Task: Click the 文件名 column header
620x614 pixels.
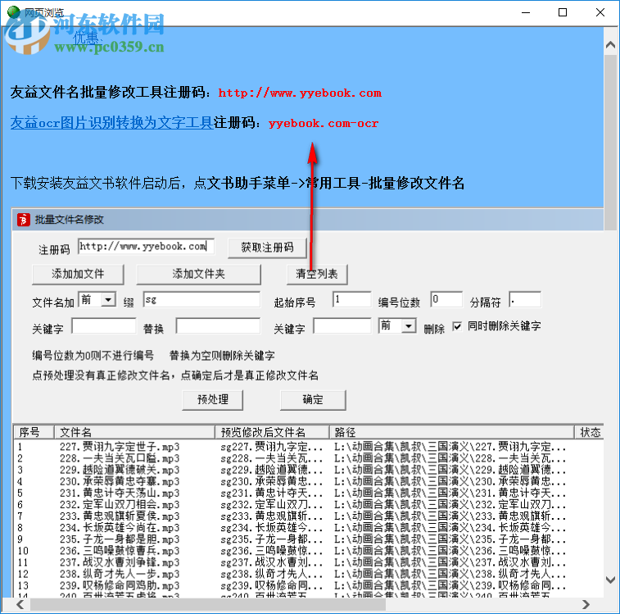Action: 134,432
